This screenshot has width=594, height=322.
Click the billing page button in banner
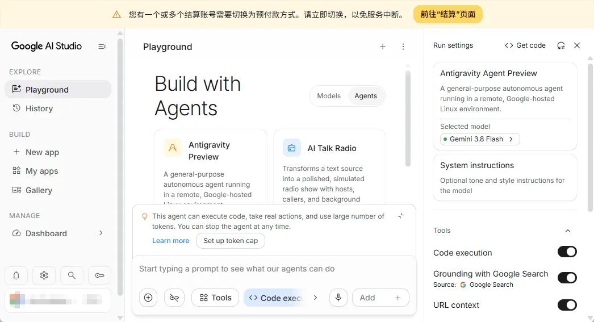448,14
